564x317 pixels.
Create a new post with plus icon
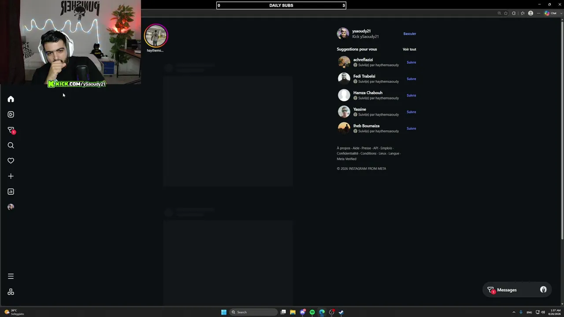tap(11, 176)
